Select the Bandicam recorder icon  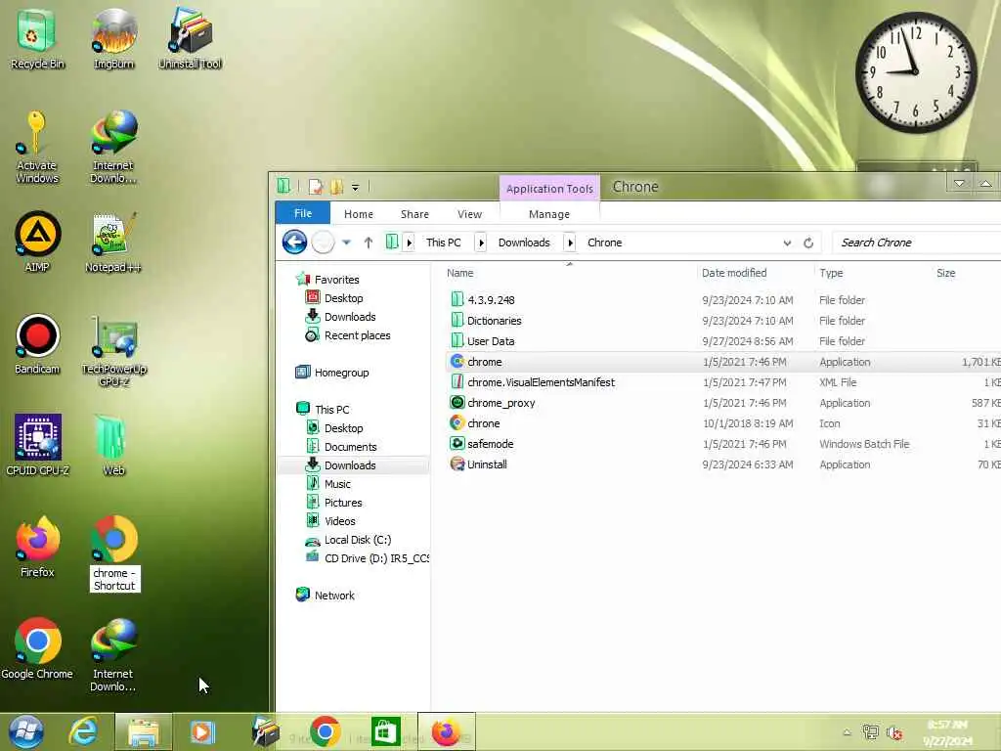coord(37,343)
